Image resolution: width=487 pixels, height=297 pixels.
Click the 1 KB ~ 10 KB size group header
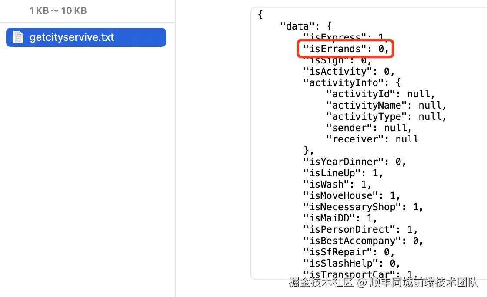[x=58, y=10]
